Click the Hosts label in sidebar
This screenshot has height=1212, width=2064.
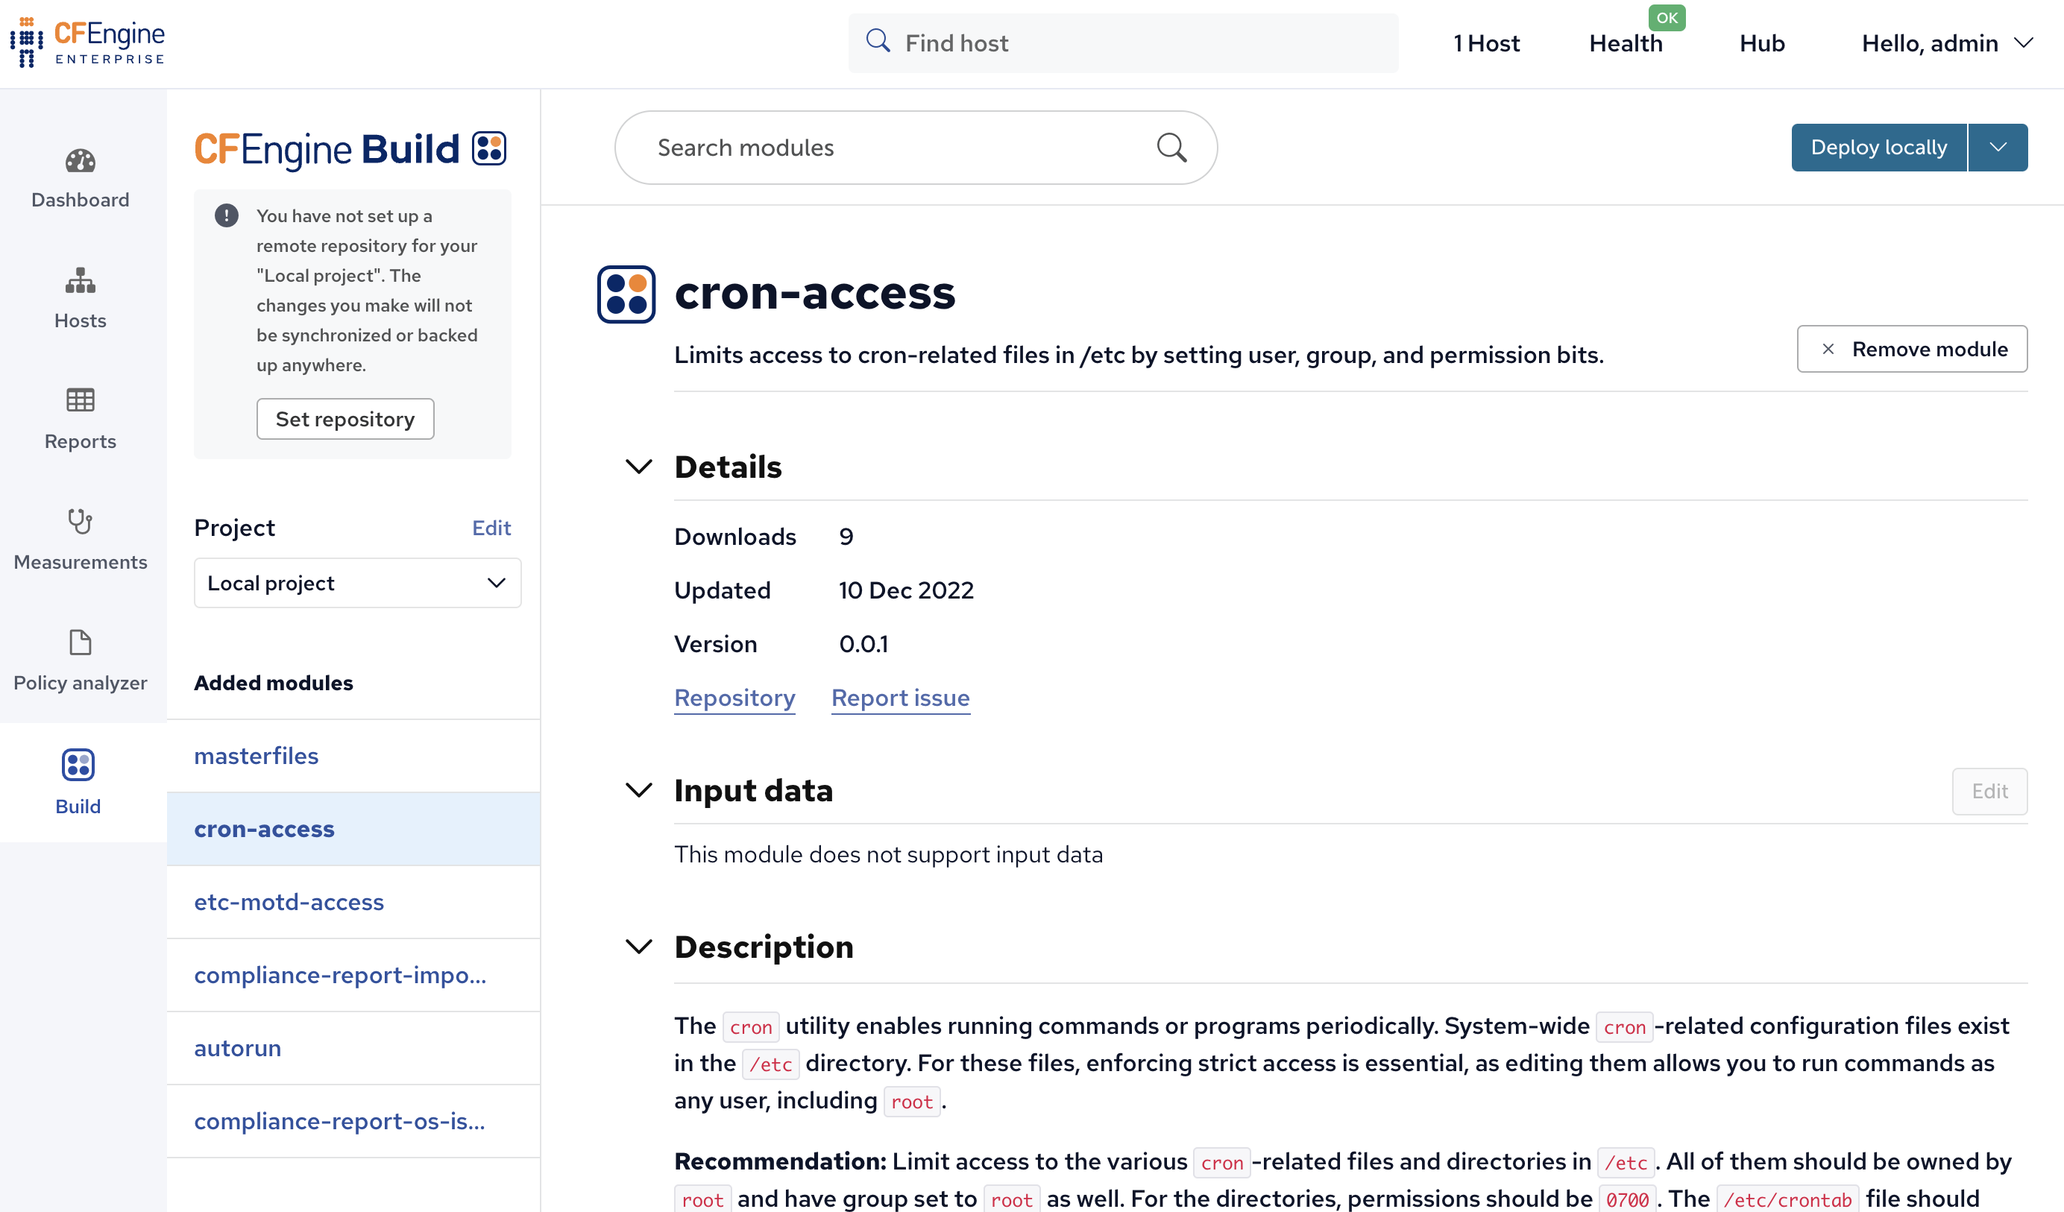pos(81,321)
